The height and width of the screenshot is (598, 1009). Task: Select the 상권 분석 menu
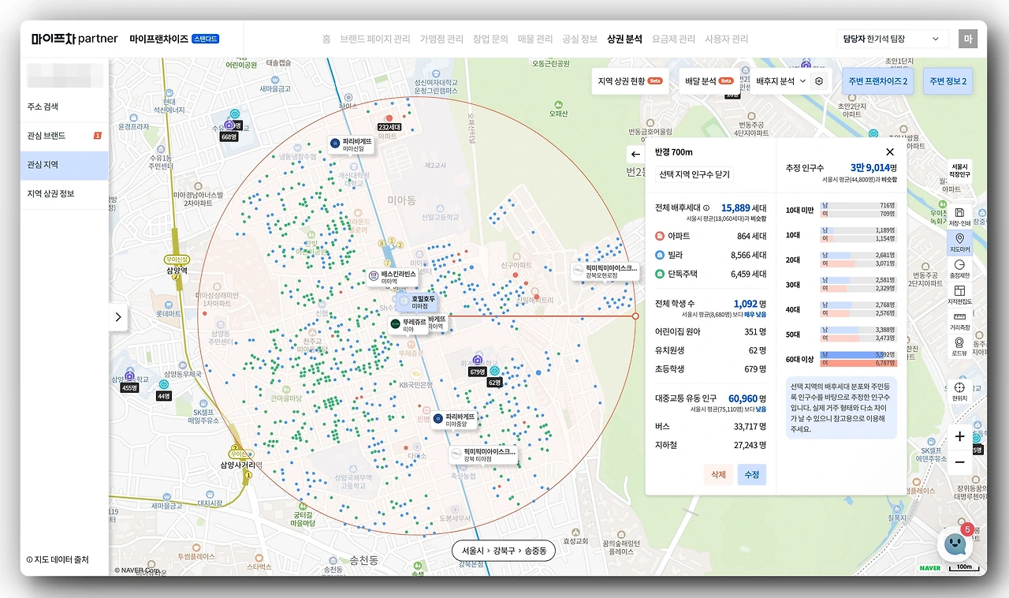pyautogui.click(x=625, y=39)
